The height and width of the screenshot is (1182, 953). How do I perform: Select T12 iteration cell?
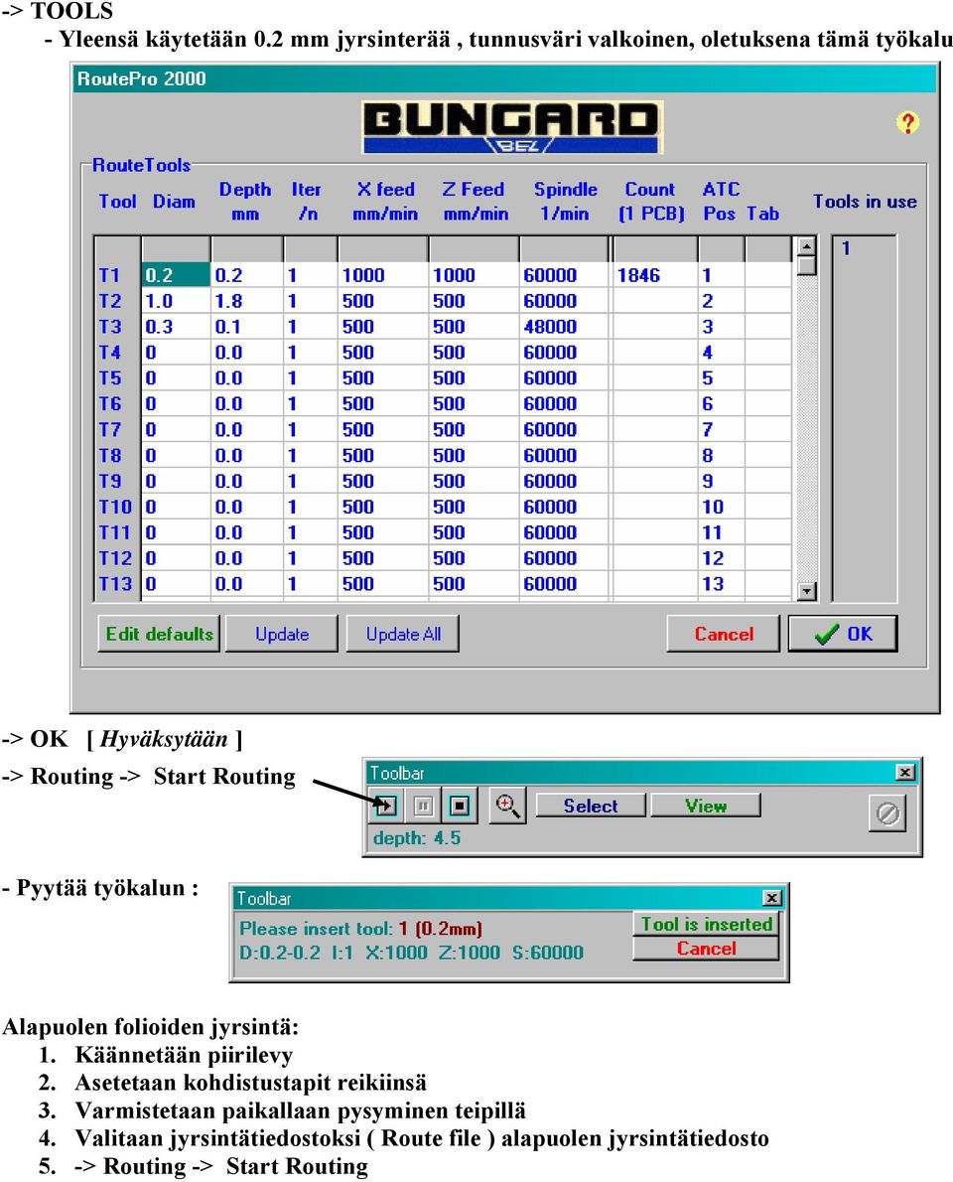(311, 558)
